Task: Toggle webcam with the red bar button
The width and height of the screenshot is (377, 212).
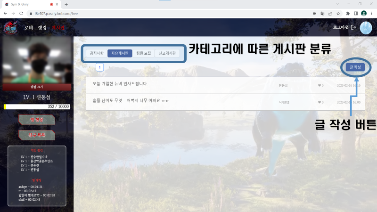Action: [x=37, y=87]
